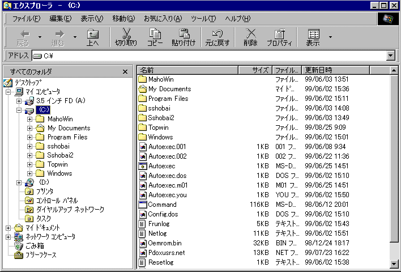Expand ネットワーク コンピュータ tree node

(8, 237)
